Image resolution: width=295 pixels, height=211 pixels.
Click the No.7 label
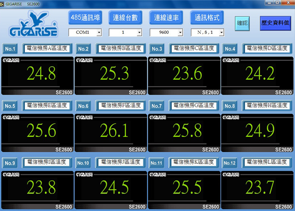pyautogui.click(x=157, y=106)
